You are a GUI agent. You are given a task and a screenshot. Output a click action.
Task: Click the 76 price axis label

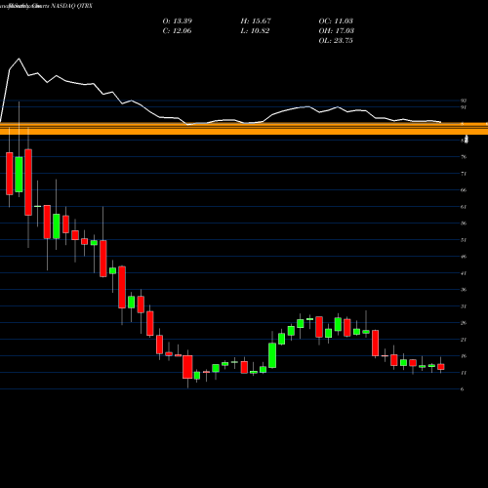464,157
